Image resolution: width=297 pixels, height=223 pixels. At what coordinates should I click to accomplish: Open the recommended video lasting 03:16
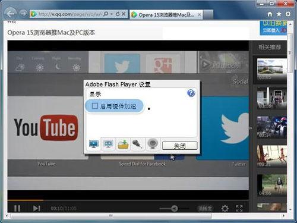click(x=271, y=98)
